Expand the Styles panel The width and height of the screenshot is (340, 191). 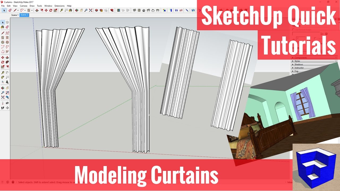click(x=297, y=61)
